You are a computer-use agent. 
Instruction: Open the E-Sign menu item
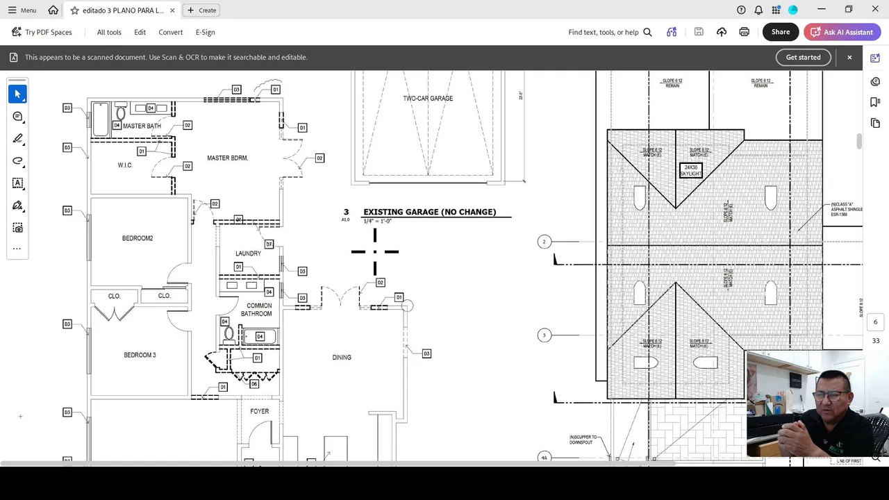(206, 32)
